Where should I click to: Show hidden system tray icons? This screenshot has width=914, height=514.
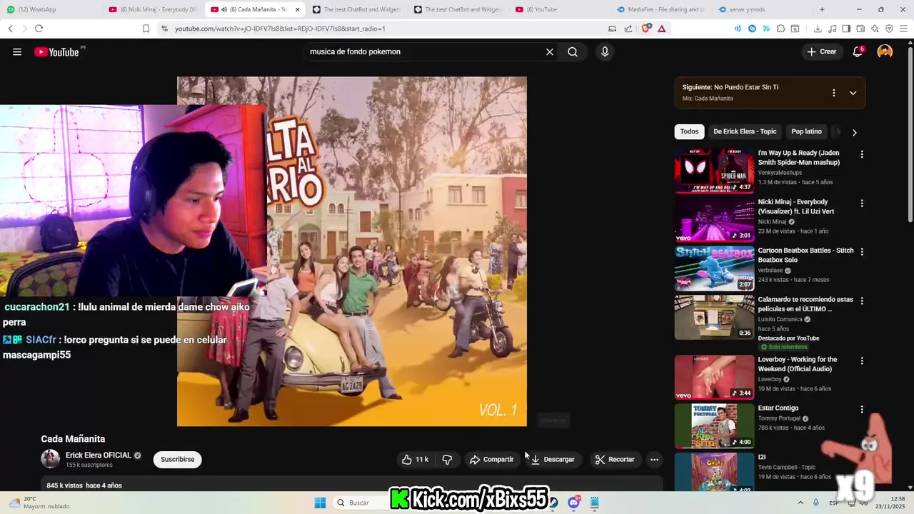point(800,503)
